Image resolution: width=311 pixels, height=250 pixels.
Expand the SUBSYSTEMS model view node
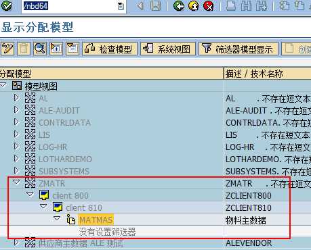pyautogui.click(x=16, y=170)
